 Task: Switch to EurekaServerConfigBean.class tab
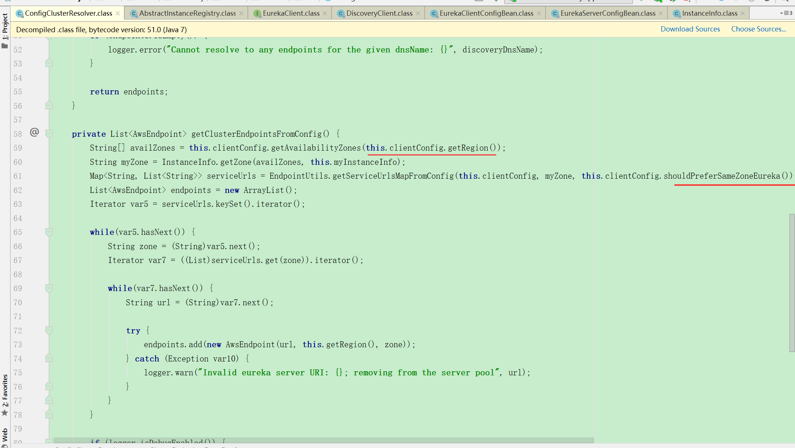click(607, 13)
